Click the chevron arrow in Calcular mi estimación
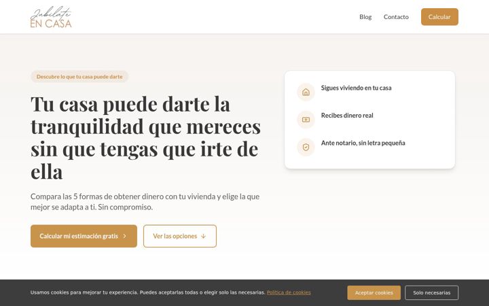The height and width of the screenshot is (306, 489). click(124, 236)
